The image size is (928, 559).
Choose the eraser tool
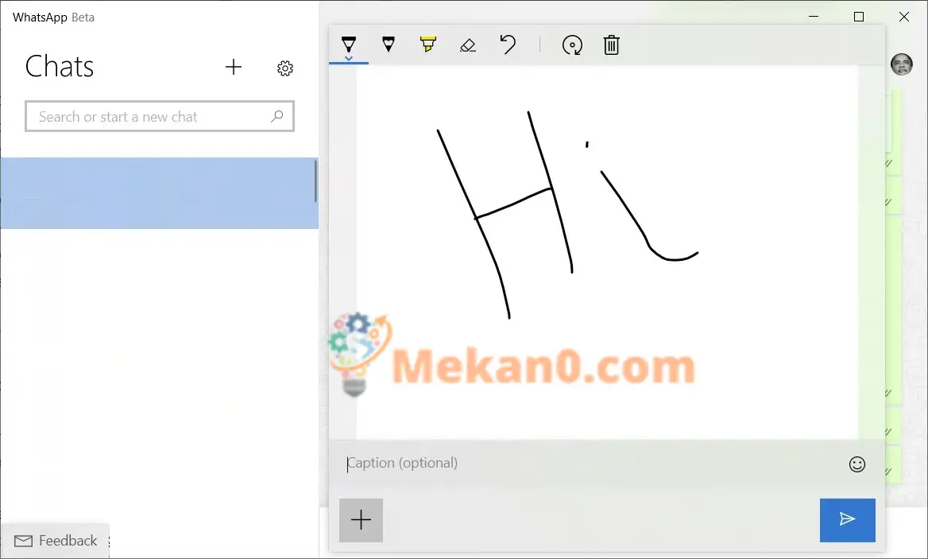coord(467,45)
